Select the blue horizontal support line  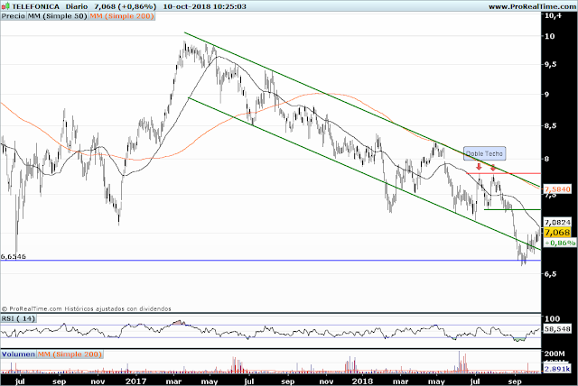point(271,261)
